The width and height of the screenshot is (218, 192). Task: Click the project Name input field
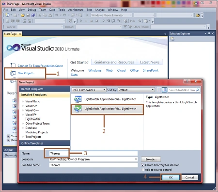(93, 153)
